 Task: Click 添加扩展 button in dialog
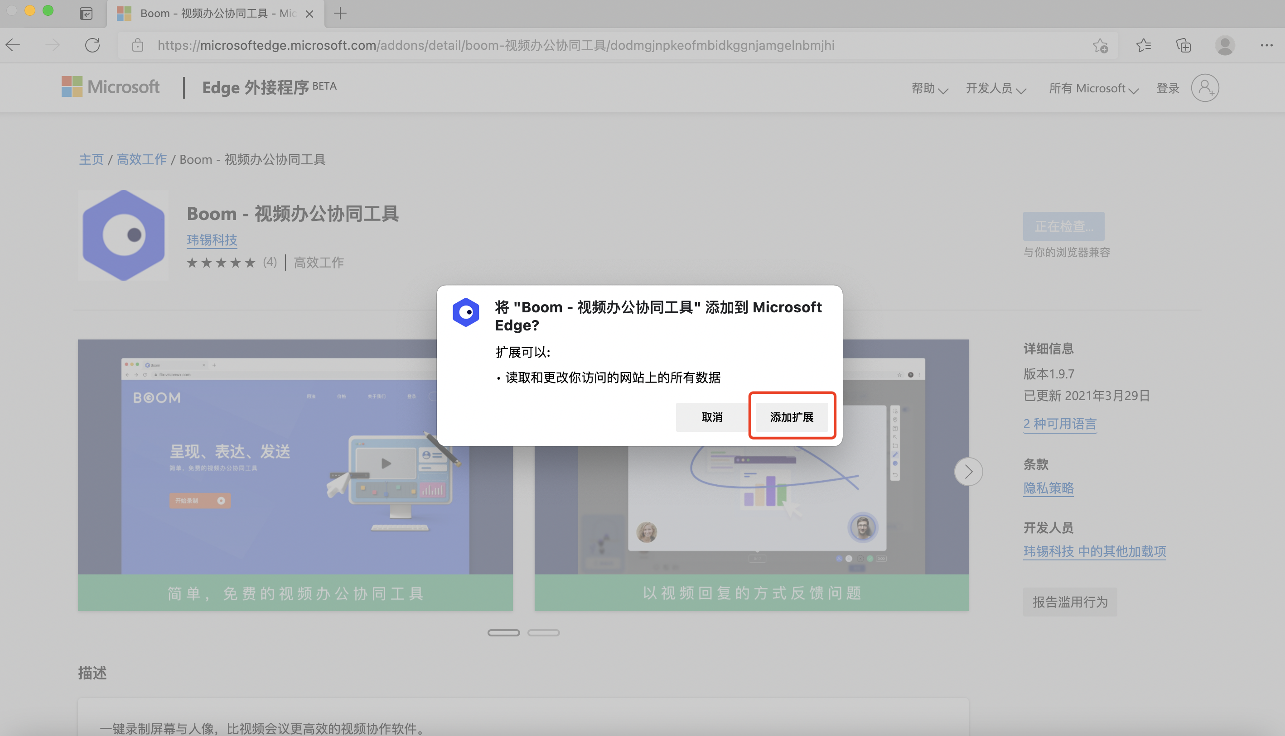791,417
